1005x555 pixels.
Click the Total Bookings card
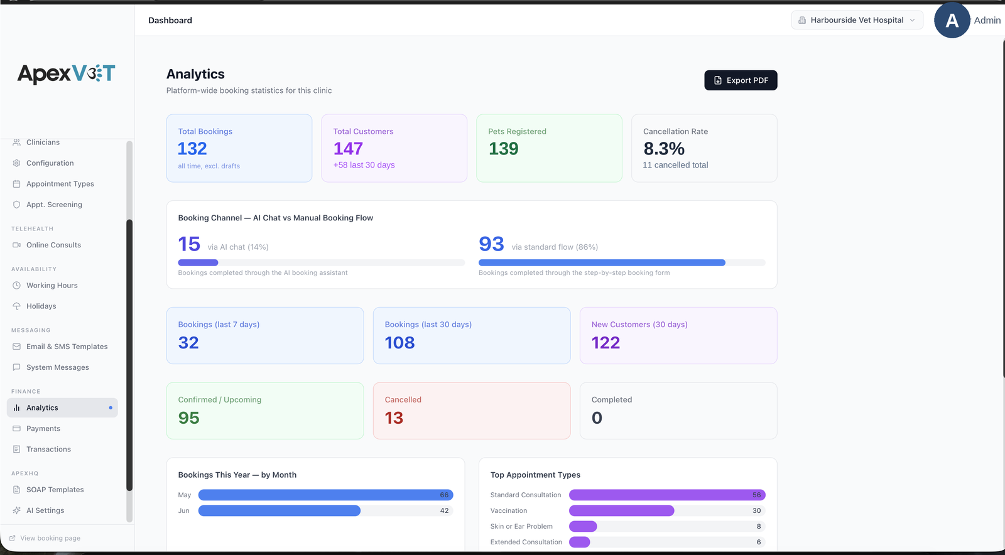(239, 148)
